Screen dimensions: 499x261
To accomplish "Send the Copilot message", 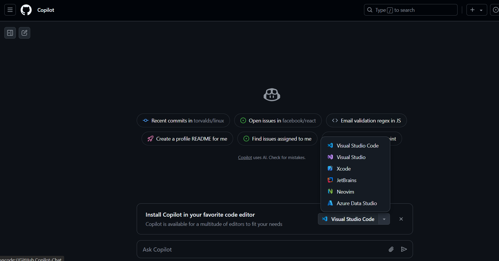I will [x=404, y=249].
